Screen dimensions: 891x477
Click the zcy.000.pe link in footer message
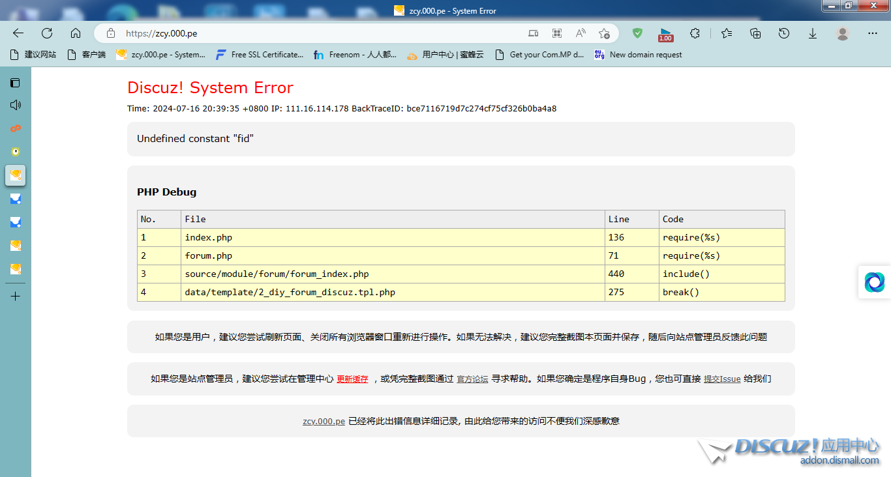coord(324,421)
